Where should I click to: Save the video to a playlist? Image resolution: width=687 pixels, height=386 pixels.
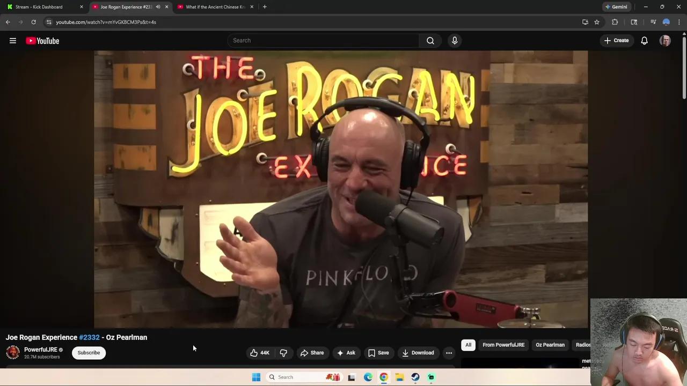pyautogui.click(x=378, y=353)
